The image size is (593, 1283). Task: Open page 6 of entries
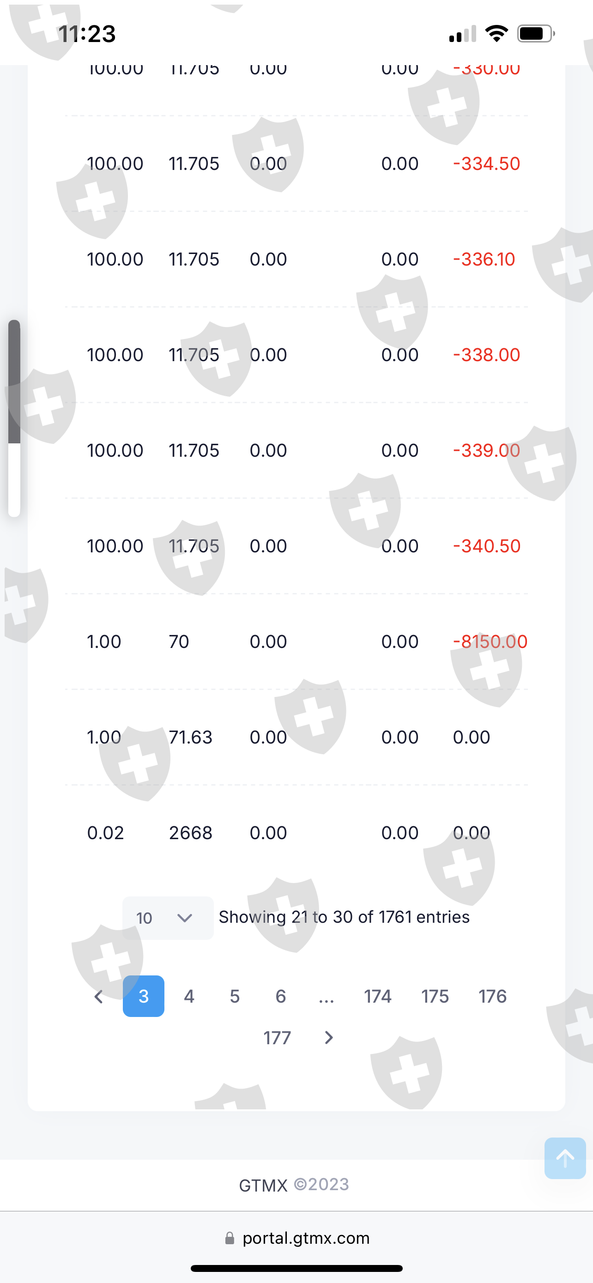click(281, 996)
